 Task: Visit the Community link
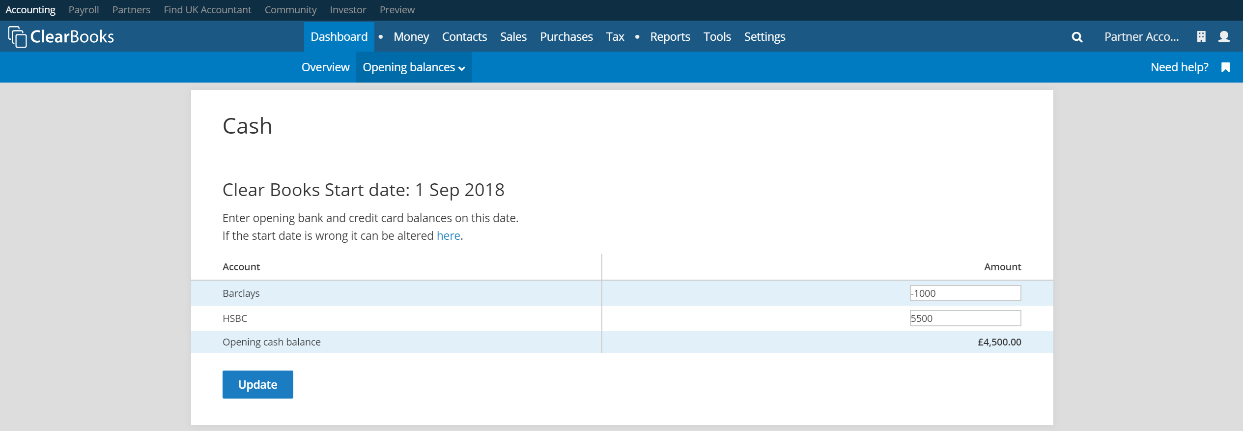click(290, 10)
